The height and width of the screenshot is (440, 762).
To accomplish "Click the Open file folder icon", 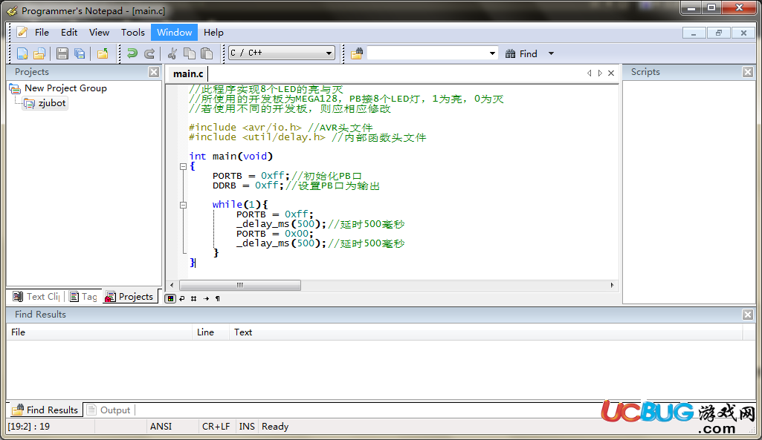I will click(x=39, y=53).
